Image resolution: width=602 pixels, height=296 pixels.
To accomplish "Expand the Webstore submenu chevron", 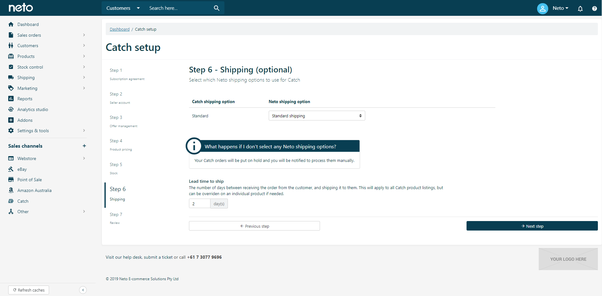I will (x=84, y=158).
